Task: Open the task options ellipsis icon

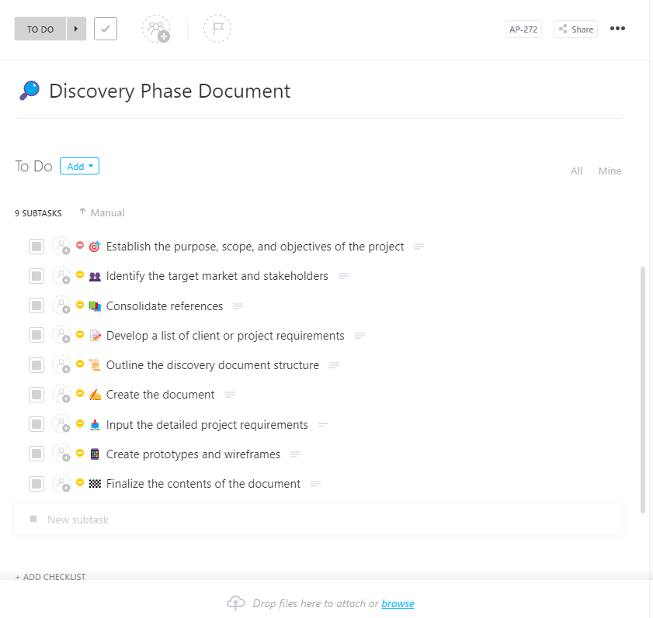Action: (617, 28)
